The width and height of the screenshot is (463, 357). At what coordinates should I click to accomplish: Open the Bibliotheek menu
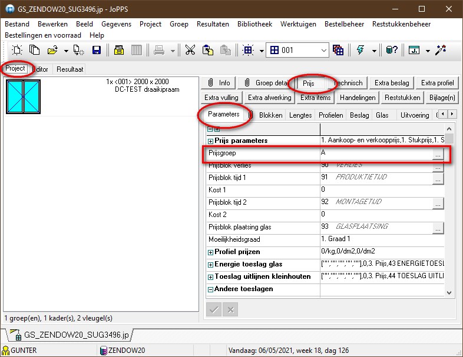[x=255, y=24]
